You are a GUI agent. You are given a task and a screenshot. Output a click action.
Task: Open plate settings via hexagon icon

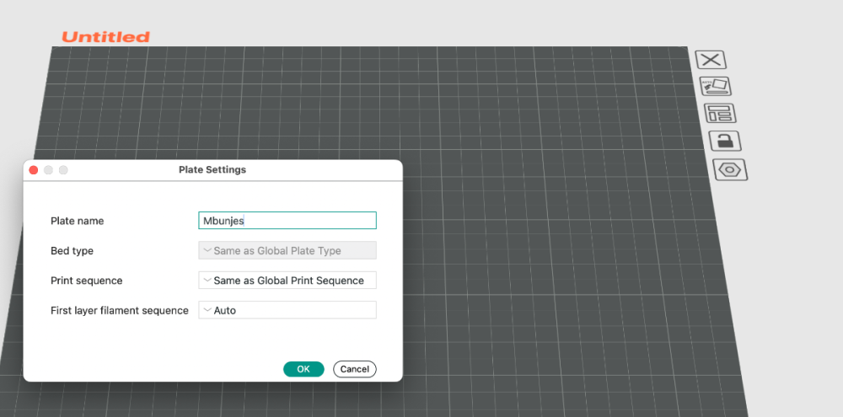pyautogui.click(x=730, y=170)
